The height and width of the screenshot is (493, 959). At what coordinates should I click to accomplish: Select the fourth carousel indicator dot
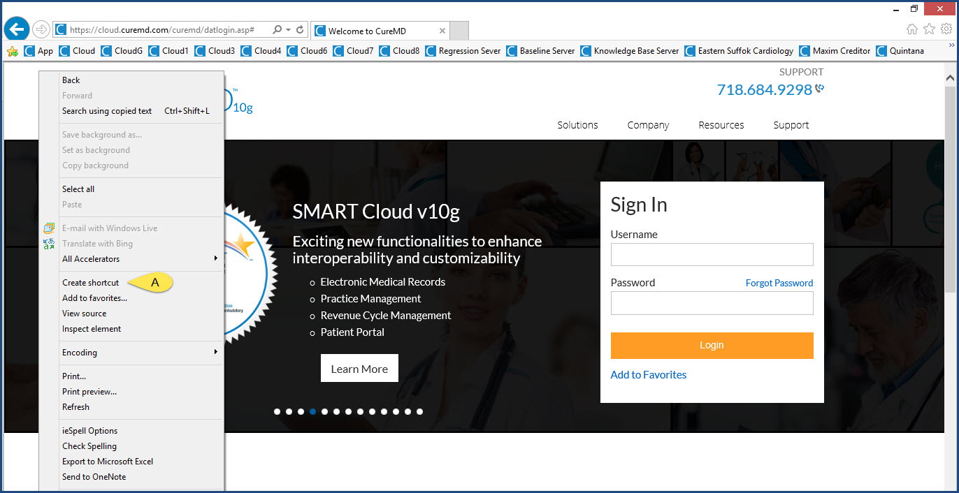click(x=312, y=411)
